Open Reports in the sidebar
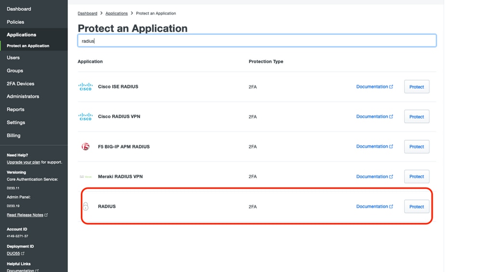This screenshot has width=481, height=272. point(15,109)
